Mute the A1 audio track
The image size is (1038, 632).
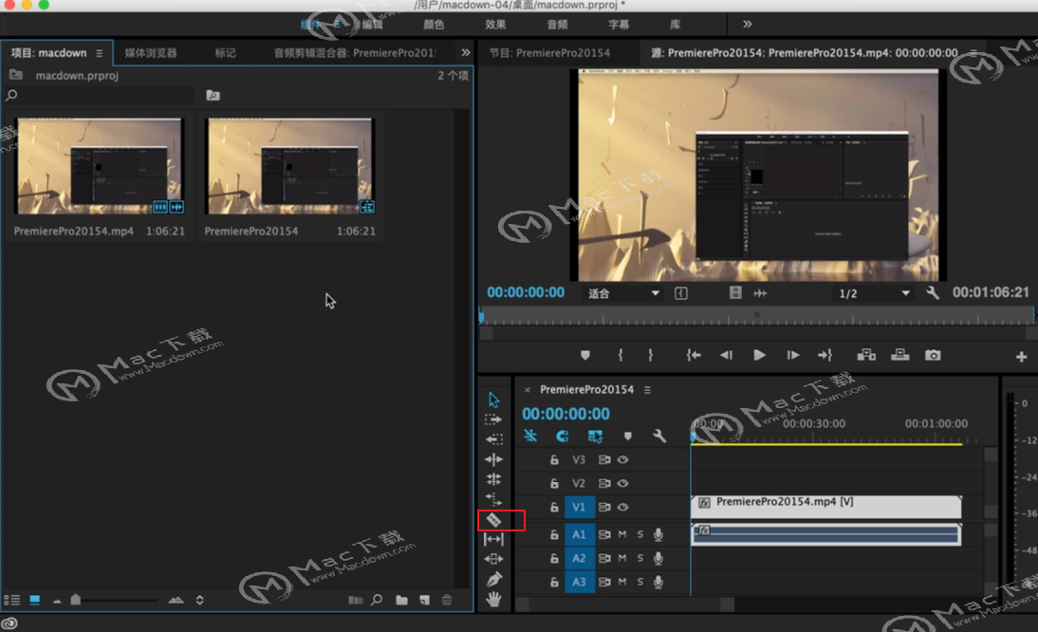pos(622,534)
